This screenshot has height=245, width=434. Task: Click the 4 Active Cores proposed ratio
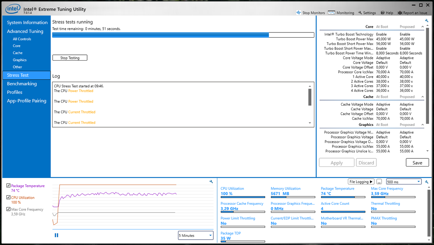tap(406, 91)
